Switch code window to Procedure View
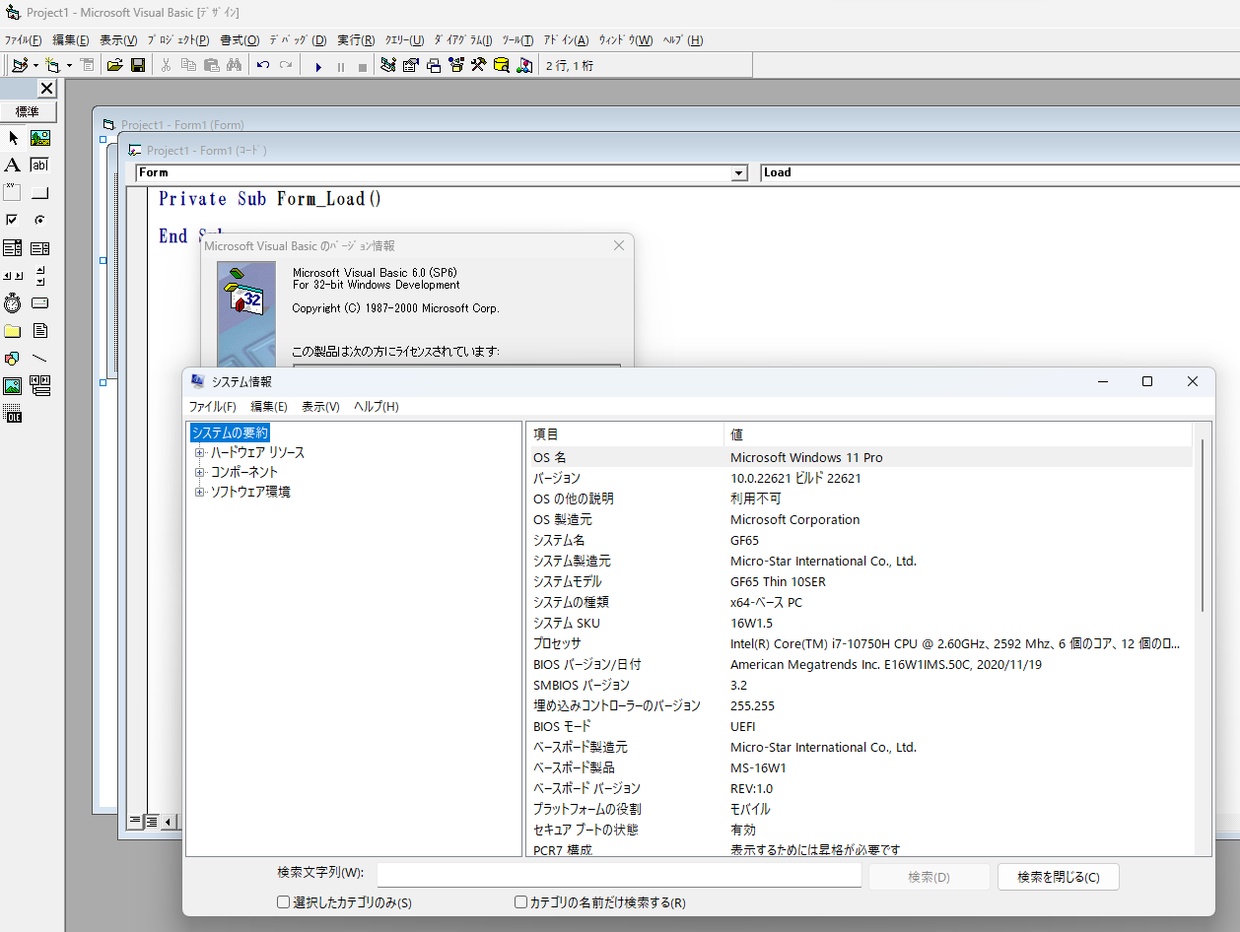Screen dimensions: 1240x932 point(135,821)
